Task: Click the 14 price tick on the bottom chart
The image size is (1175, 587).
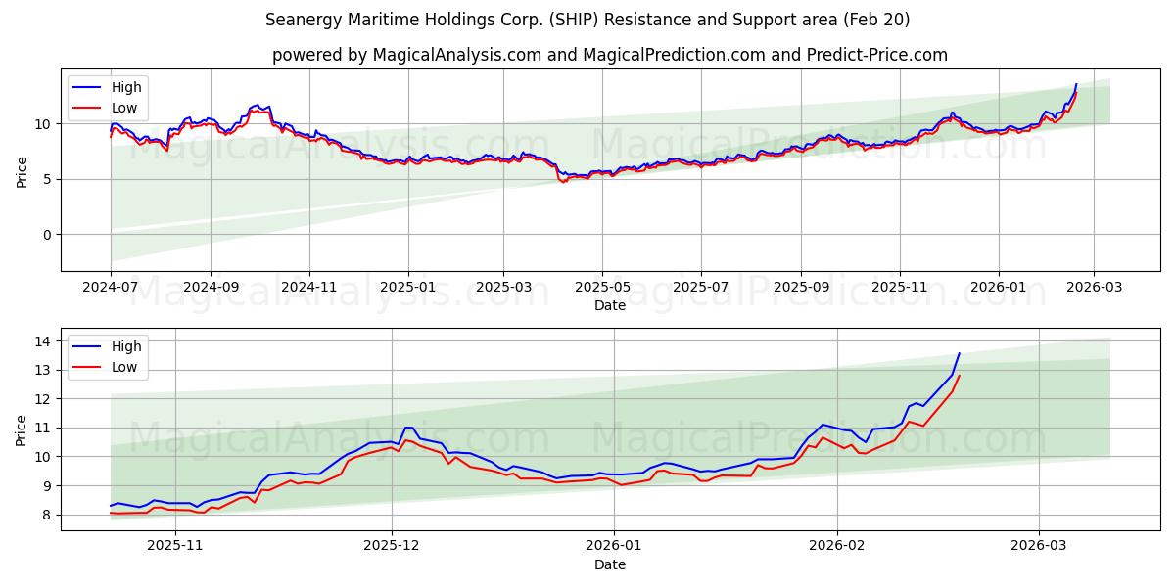Action: click(x=44, y=341)
